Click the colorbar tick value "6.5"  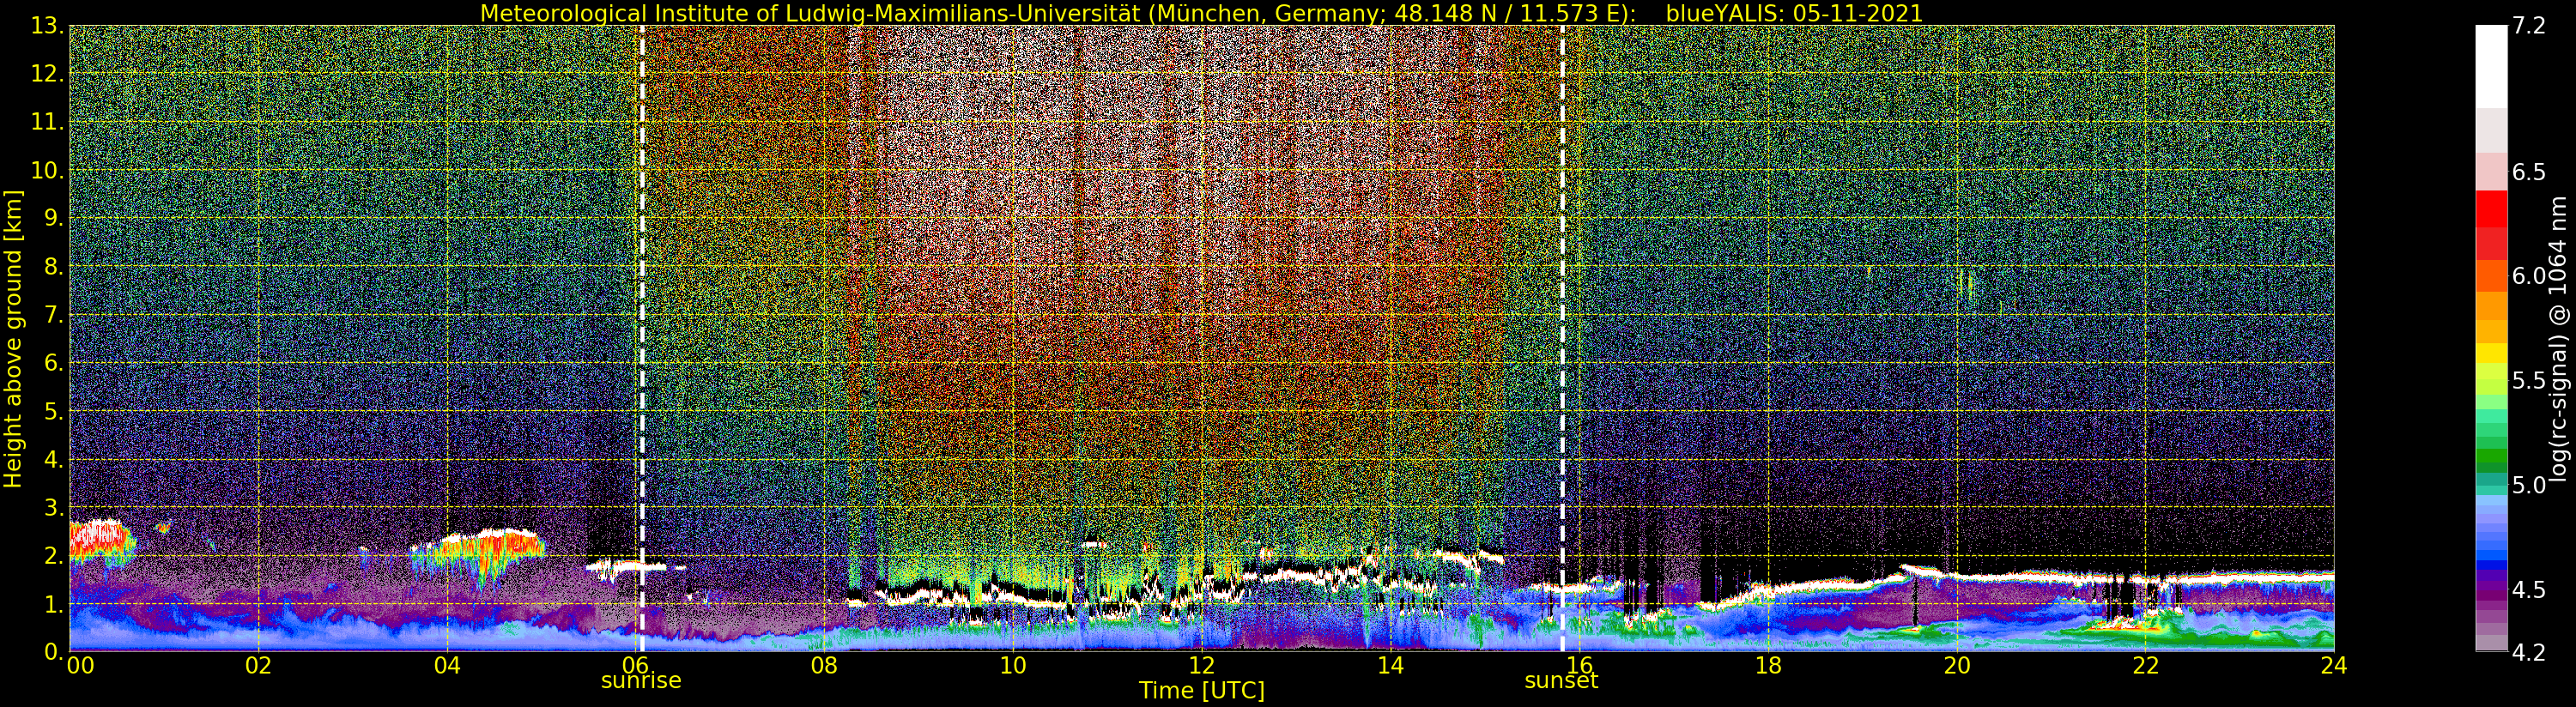(2529, 172)
